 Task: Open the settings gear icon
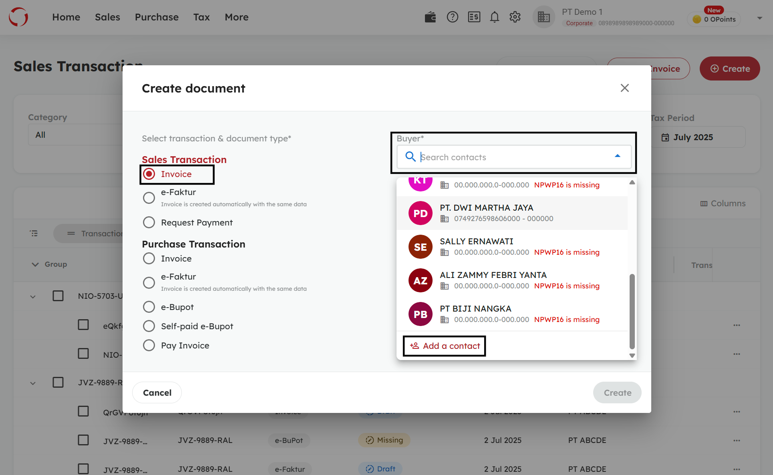click(515, 17)
